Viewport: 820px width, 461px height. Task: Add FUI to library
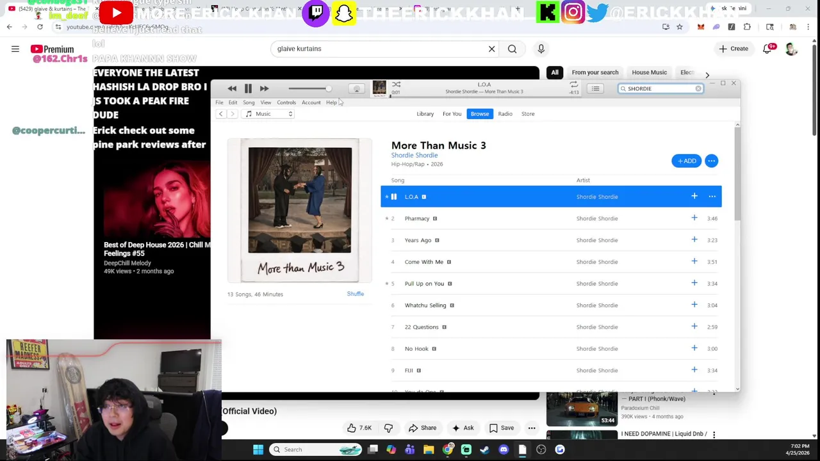(x=694, y=370)
